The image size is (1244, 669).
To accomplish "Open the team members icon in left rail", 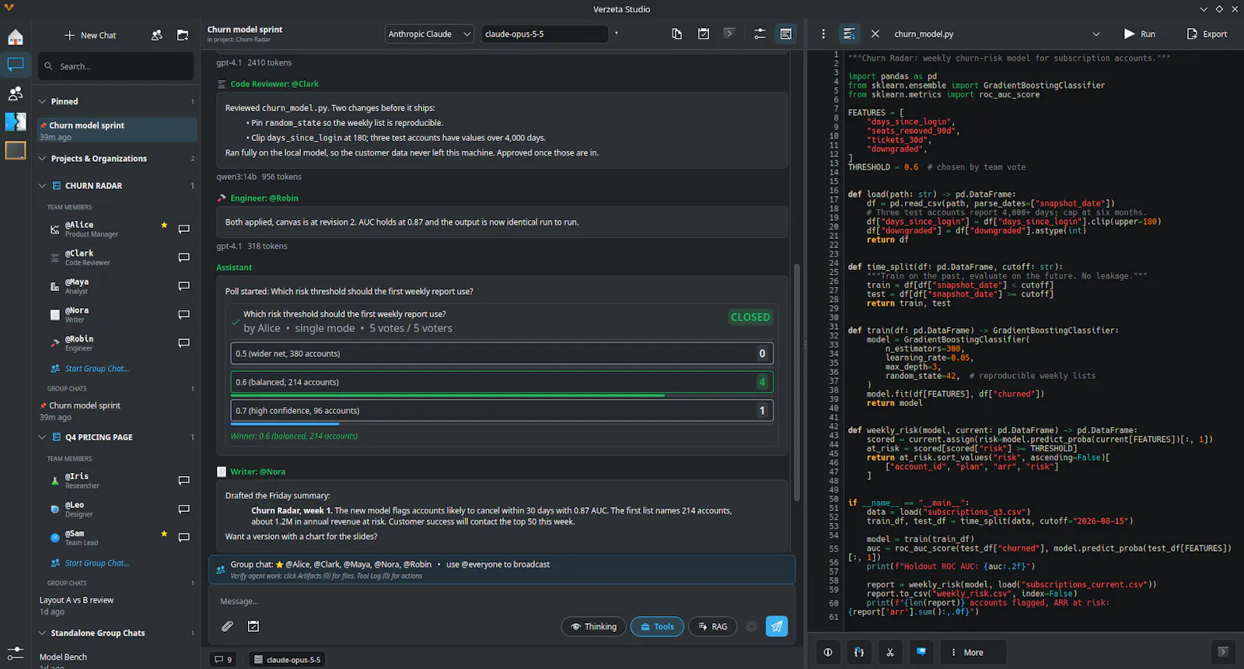I will click(x=16, y=93).
